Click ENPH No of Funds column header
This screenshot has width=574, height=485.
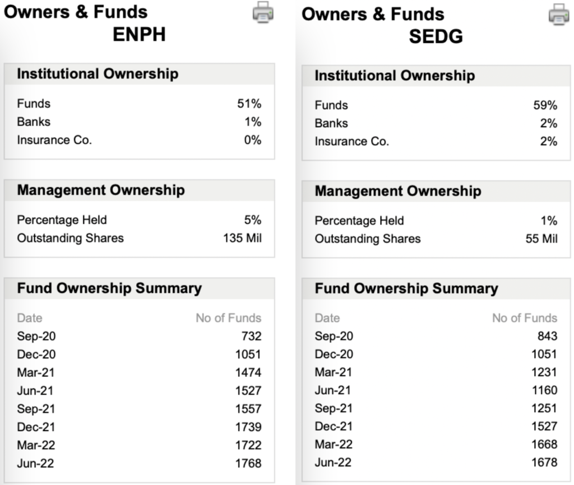[x=229, y=318]
